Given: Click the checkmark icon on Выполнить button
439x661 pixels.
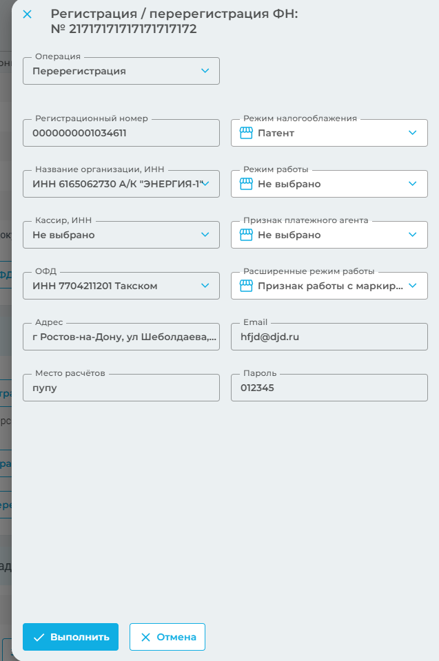Looking at the screenshot, I should 39,637.
